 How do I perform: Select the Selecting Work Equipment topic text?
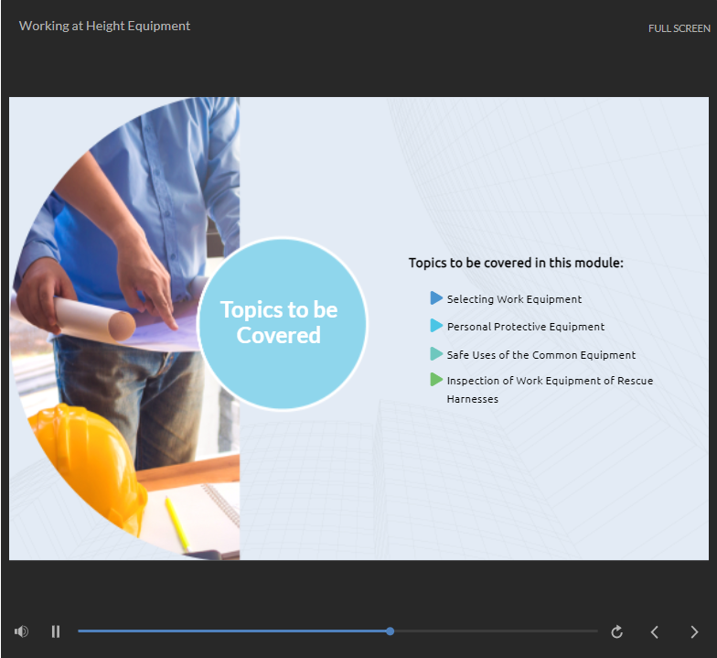(514, 299)
